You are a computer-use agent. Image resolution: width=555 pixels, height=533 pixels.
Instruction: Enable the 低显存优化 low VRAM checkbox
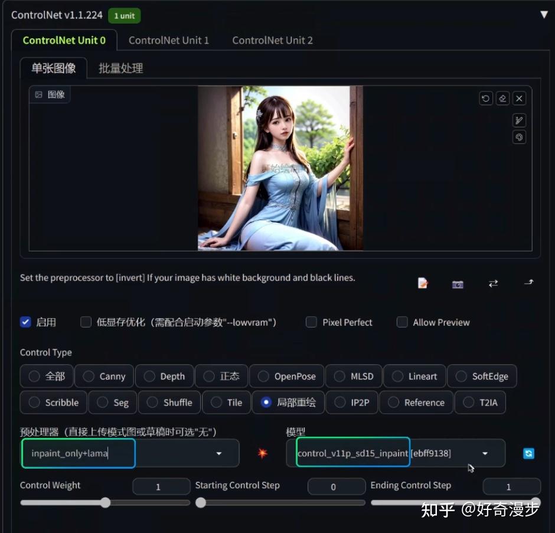pos(86,322)
